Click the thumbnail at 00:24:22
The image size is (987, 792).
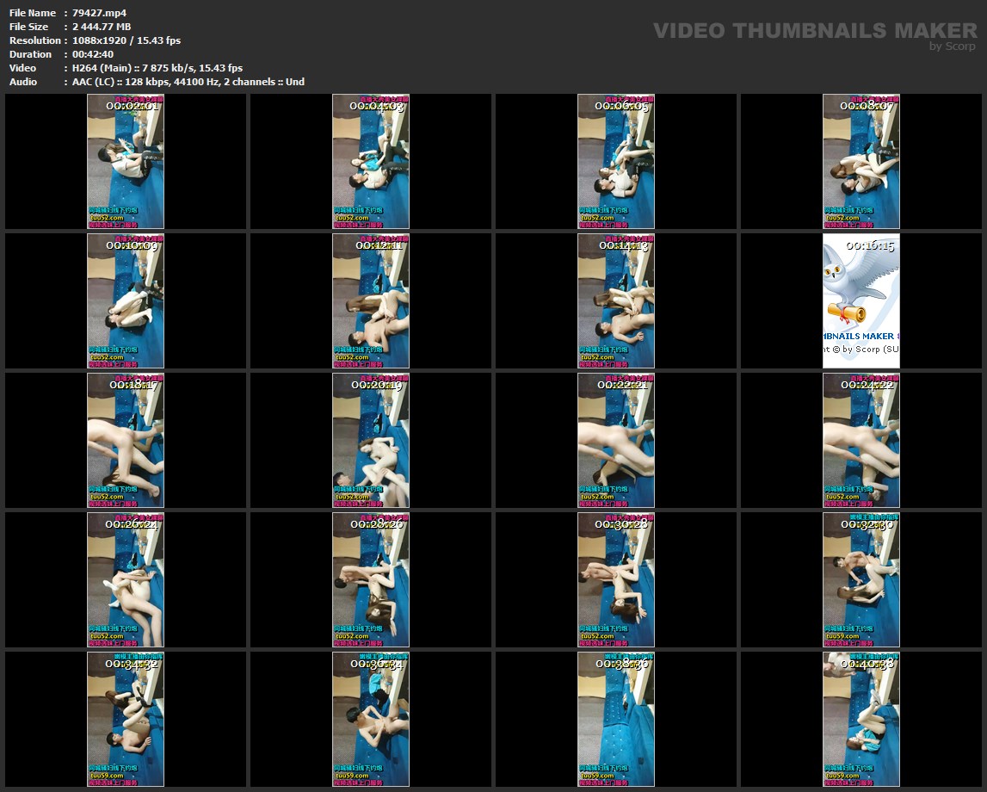861,440
